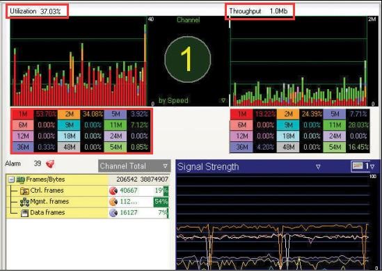Click the orange pie icon in Mgmt. frames row
The image size is (382, 272).
click(x=113, y=202)
